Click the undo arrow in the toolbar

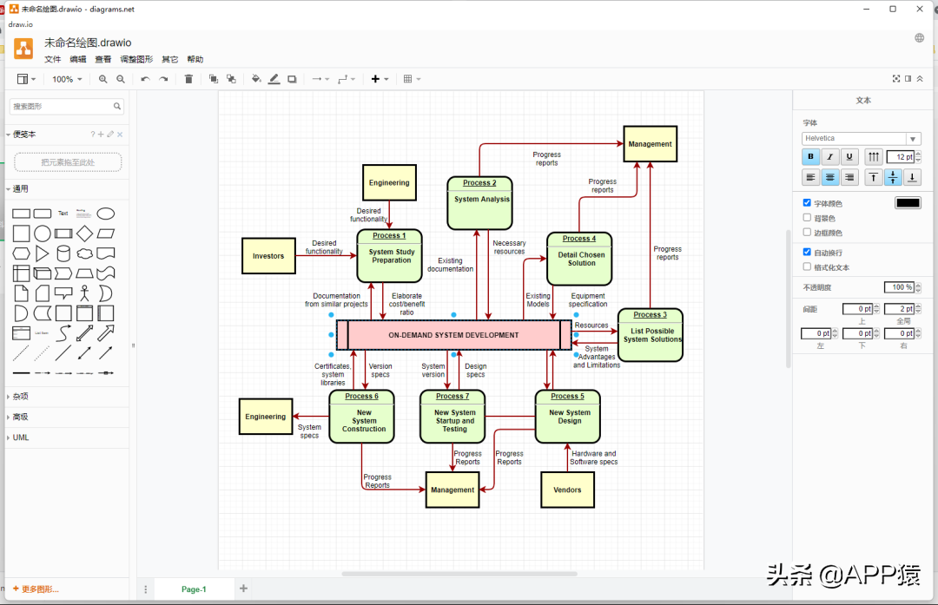[x=145, y=79]
